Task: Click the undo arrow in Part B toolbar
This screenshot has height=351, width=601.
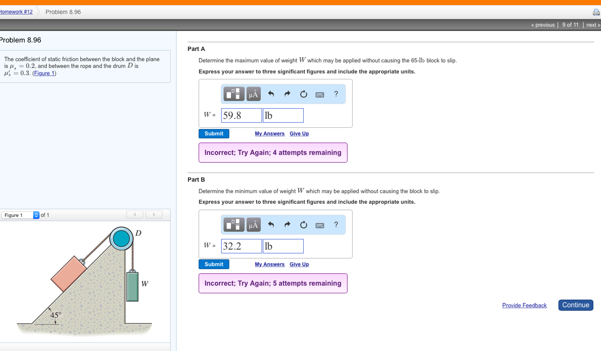Action: tap(271, 225)
